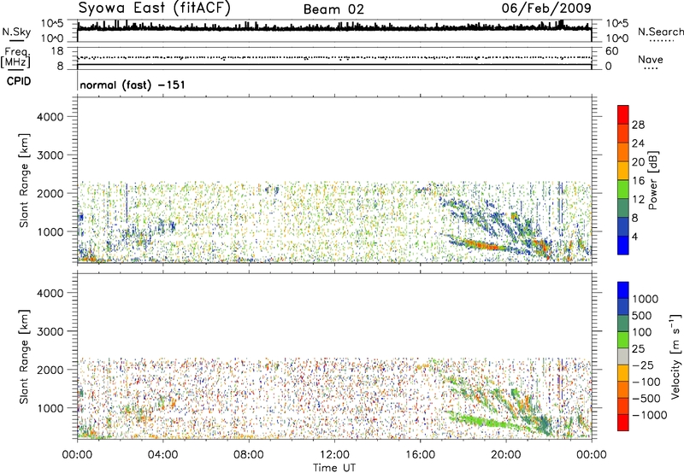Viewport: 684px width, 473px height.
Task: Click the "500" label on velocity color bar
Action: [641, 315]
